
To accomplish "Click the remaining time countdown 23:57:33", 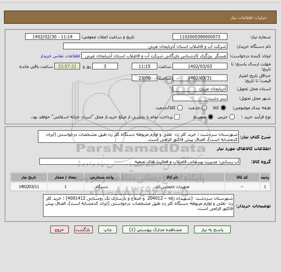I will click(x=67, y=66).
